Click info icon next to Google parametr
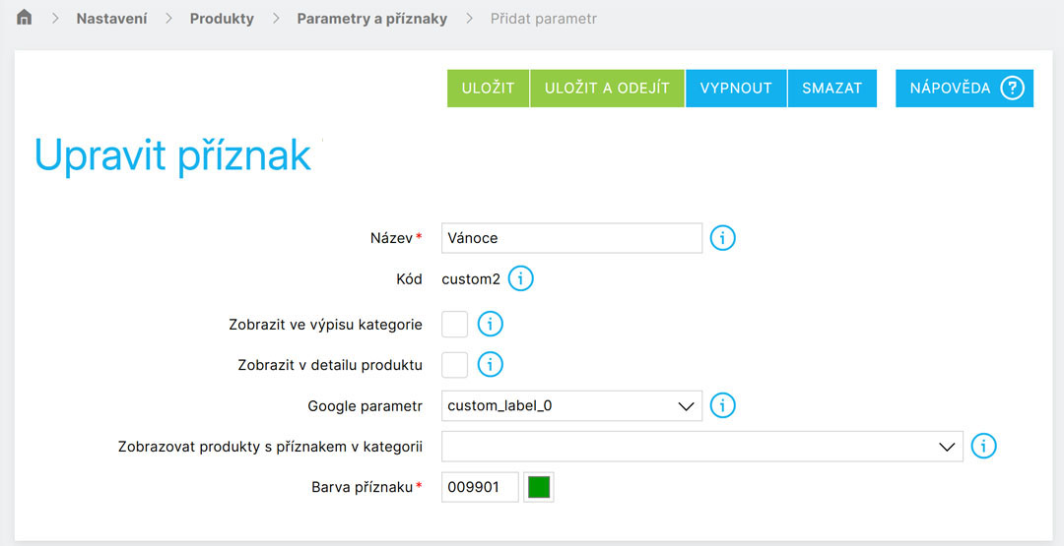Image resolution: width=1064 pixels, height=546 pixels. click(x=723, y=405)
